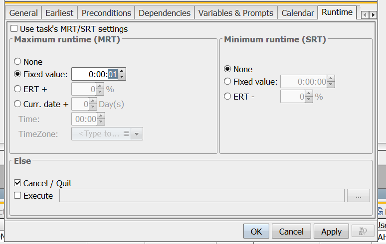This screenshot has height=244, width=386.
Task: Open the browse button next to Execute
Action: tap(359, 196)
